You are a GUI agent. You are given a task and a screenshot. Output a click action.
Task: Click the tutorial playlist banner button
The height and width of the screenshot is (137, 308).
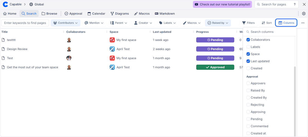pyautogui.click(x=222, y=4)
